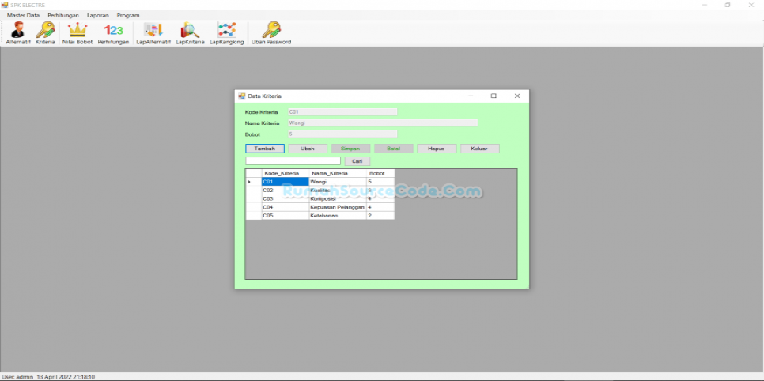Image resolution: width=764 pixels, height=381 pixels.
Task: Open the Program menu
Action: 128,15
